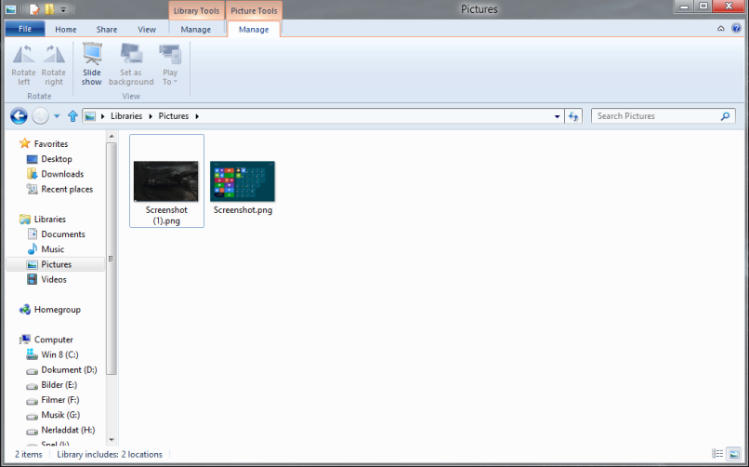Rotate the selected picture left

[x=24, y=65]
